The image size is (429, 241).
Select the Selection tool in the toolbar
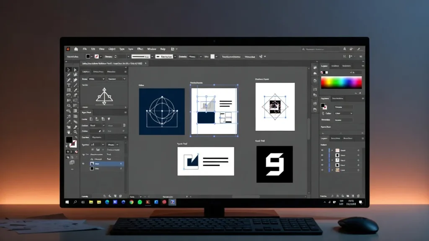pos(68,68)
